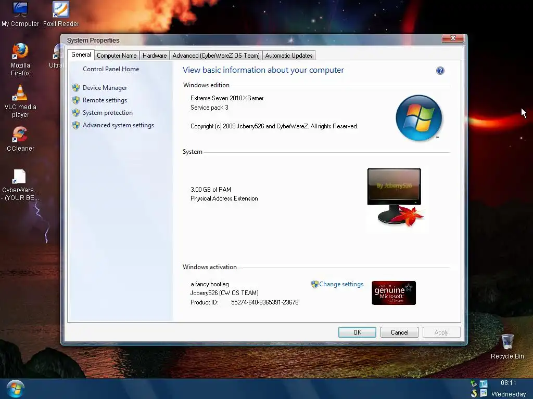Screen dimensions: 533x399
Task: Click the Wednesday day label in taskbar
Action: click(509, 394)
